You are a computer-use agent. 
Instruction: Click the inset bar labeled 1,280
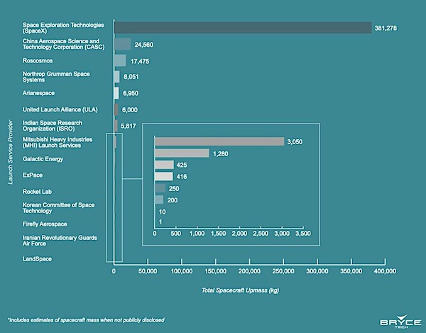pyautogui.click(x=182, y=153)
